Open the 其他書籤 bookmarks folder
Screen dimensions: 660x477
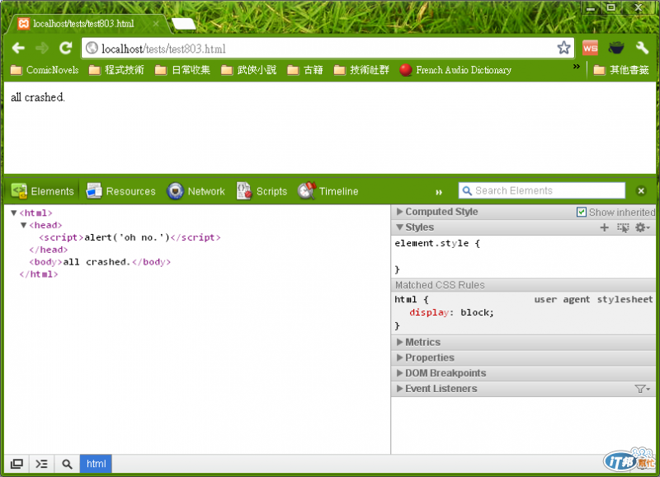click(621, 70)
